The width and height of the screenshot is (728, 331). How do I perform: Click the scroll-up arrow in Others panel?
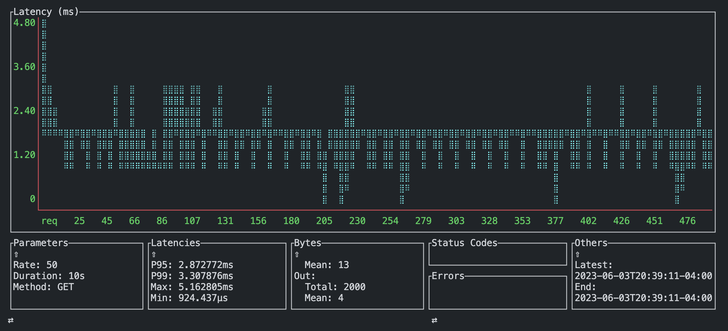tap(577, 254)
